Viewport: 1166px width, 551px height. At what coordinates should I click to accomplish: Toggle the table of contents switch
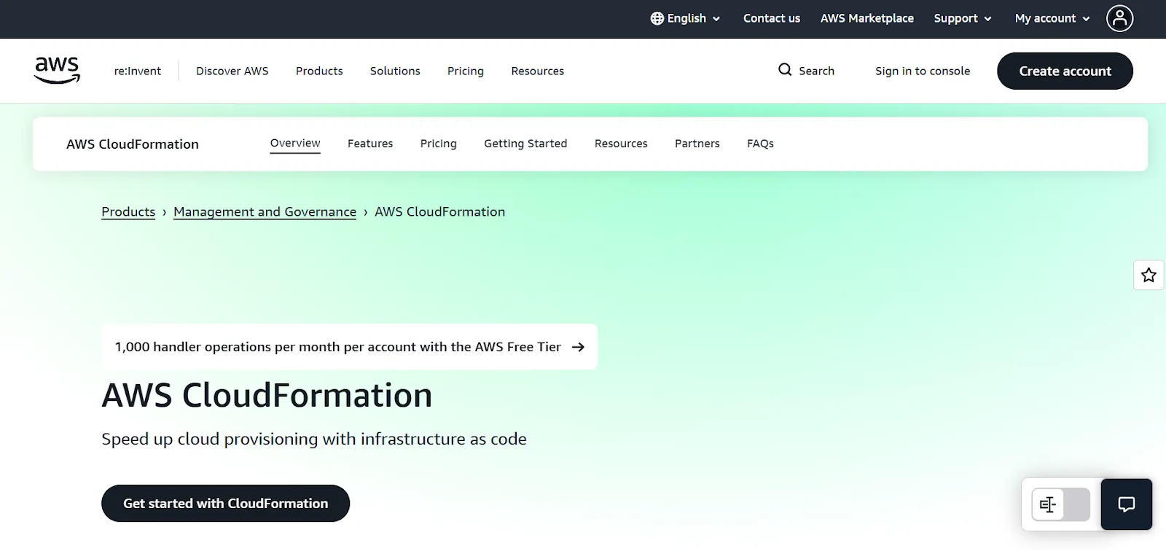(1061, 504)
